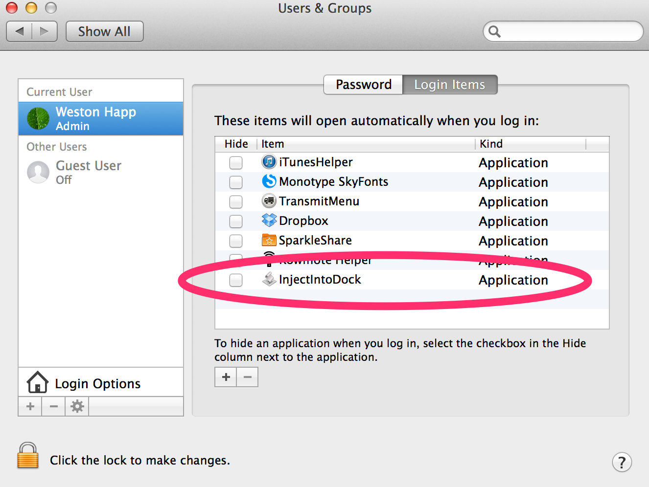Click Application kind for iTunesHelper
Screen dimensions: 649x487
coord(513,163)
